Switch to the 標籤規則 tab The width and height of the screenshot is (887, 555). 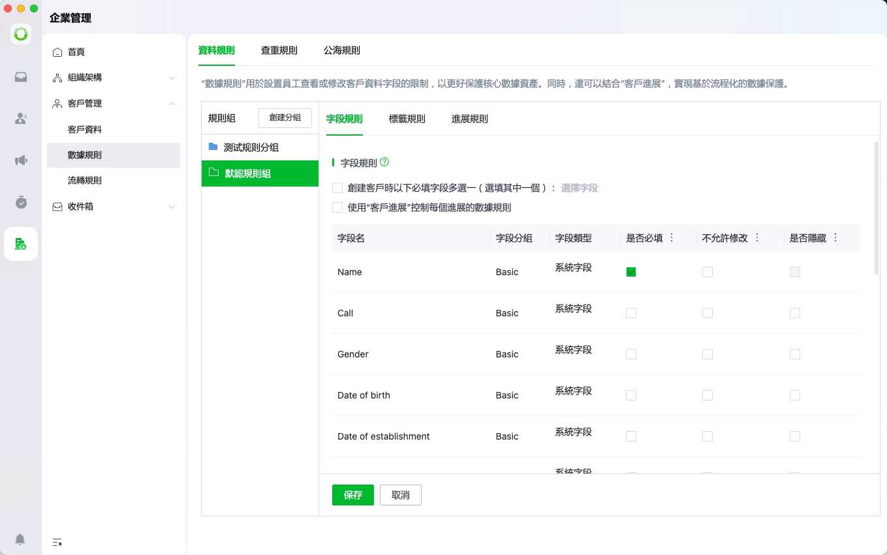[x=407, y=119]
